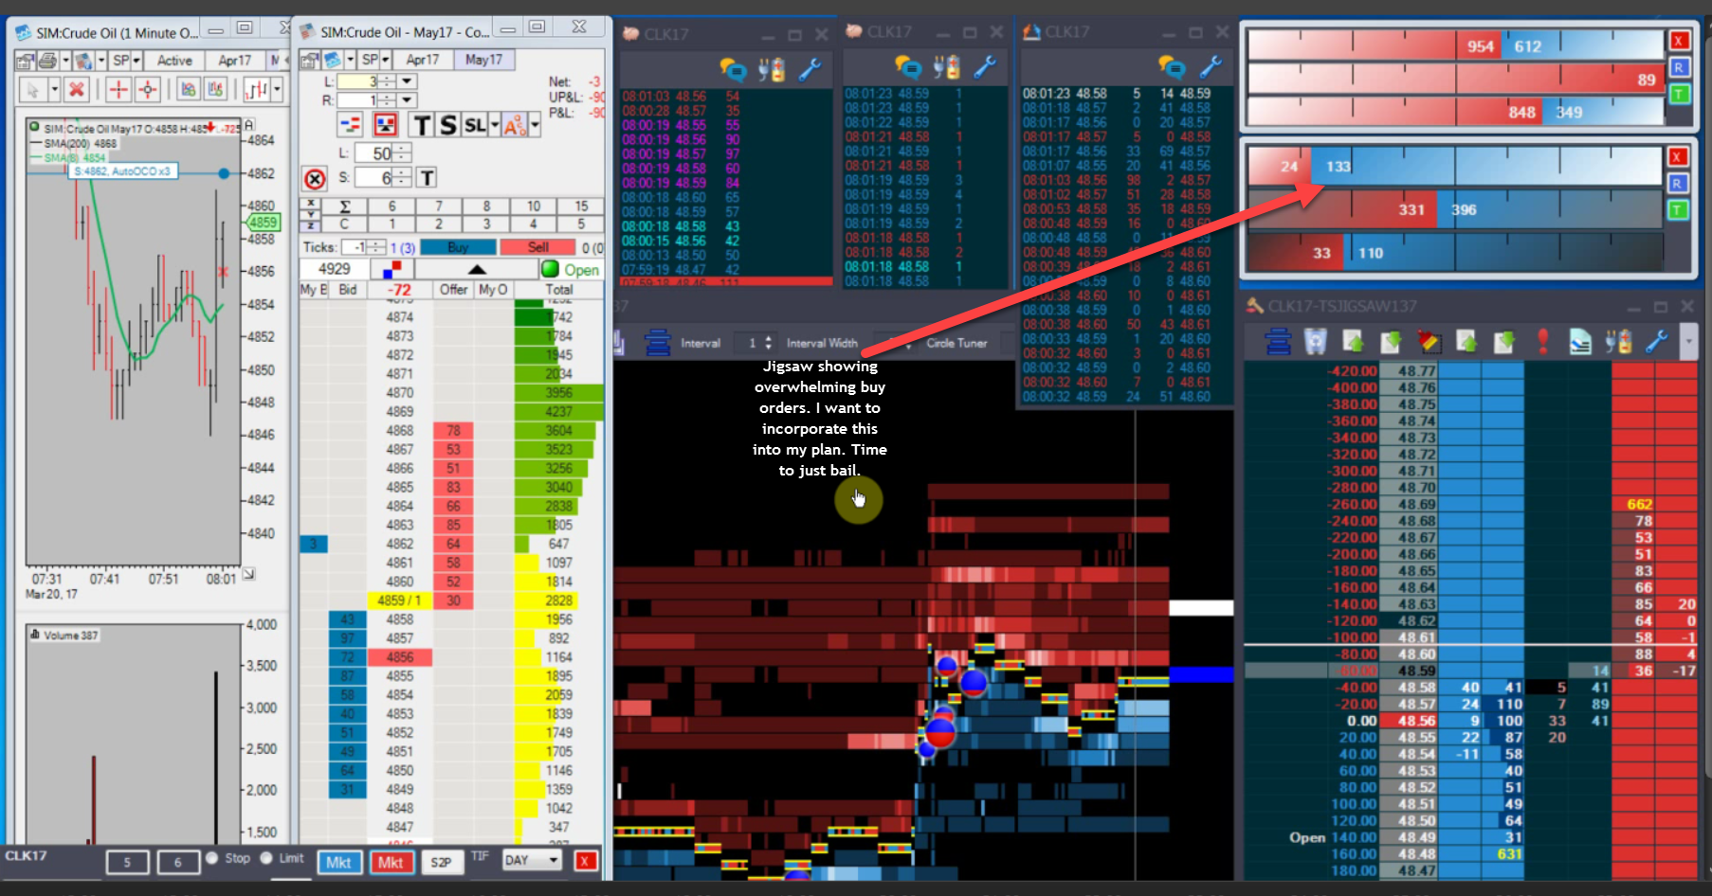1712x896 pixels.
Task: Click the red X button in the upper depth panel
Action: point(1679,41)
